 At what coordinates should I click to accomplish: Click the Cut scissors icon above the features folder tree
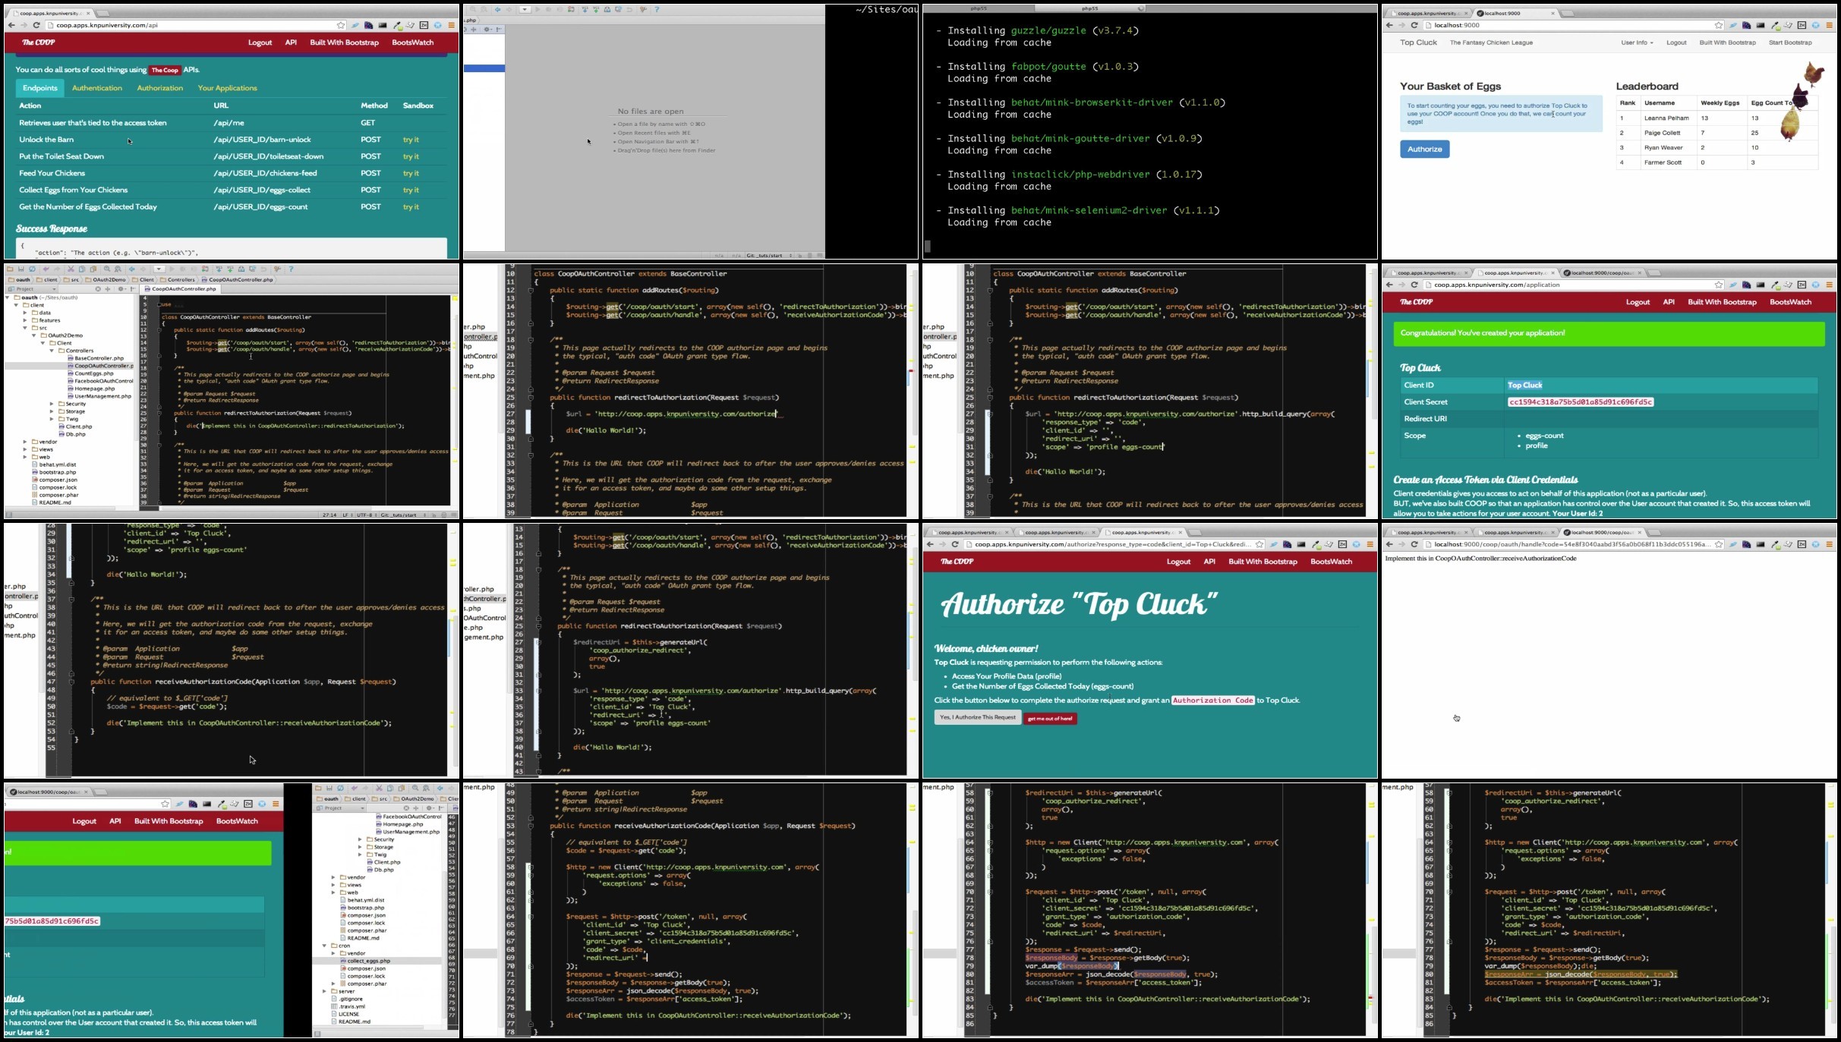pyautogui.click(x=71, y=269)
